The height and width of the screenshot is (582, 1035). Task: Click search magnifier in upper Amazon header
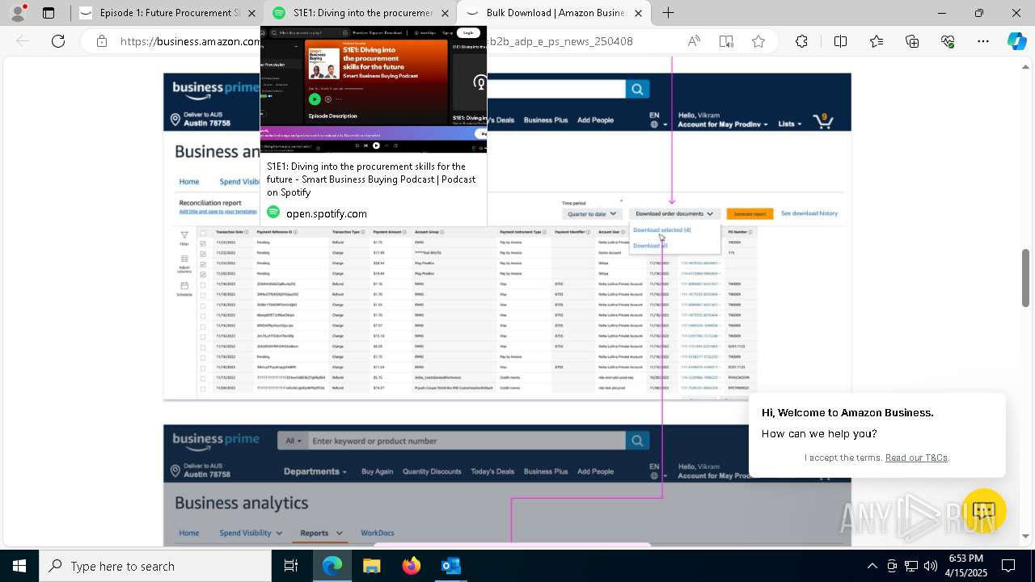637,89
